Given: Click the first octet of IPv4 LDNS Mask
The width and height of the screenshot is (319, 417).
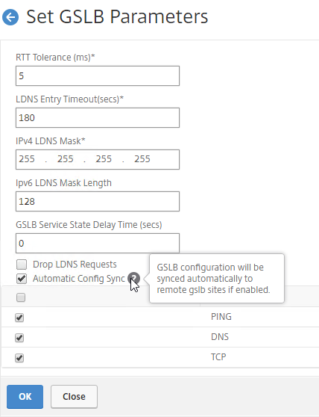Looking at the screenshot, I should pos(27,159).
